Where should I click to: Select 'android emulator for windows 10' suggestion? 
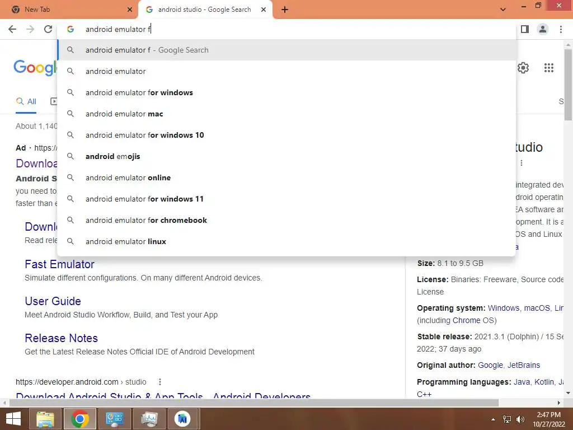point(287,135)
